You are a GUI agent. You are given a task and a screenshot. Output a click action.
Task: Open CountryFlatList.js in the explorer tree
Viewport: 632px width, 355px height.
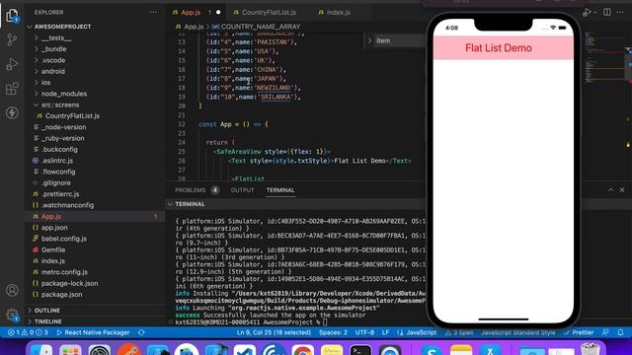point(72,116)
